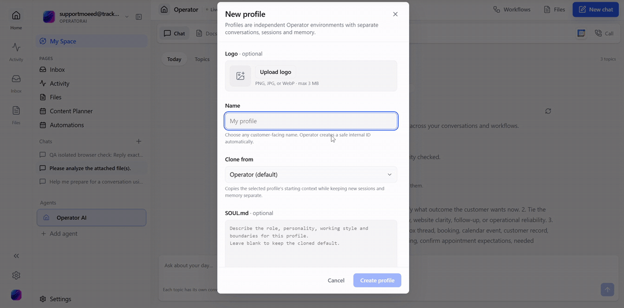Click the '3 topics' counter
This screenshot has width=624, height=308.
click(608, 59)
